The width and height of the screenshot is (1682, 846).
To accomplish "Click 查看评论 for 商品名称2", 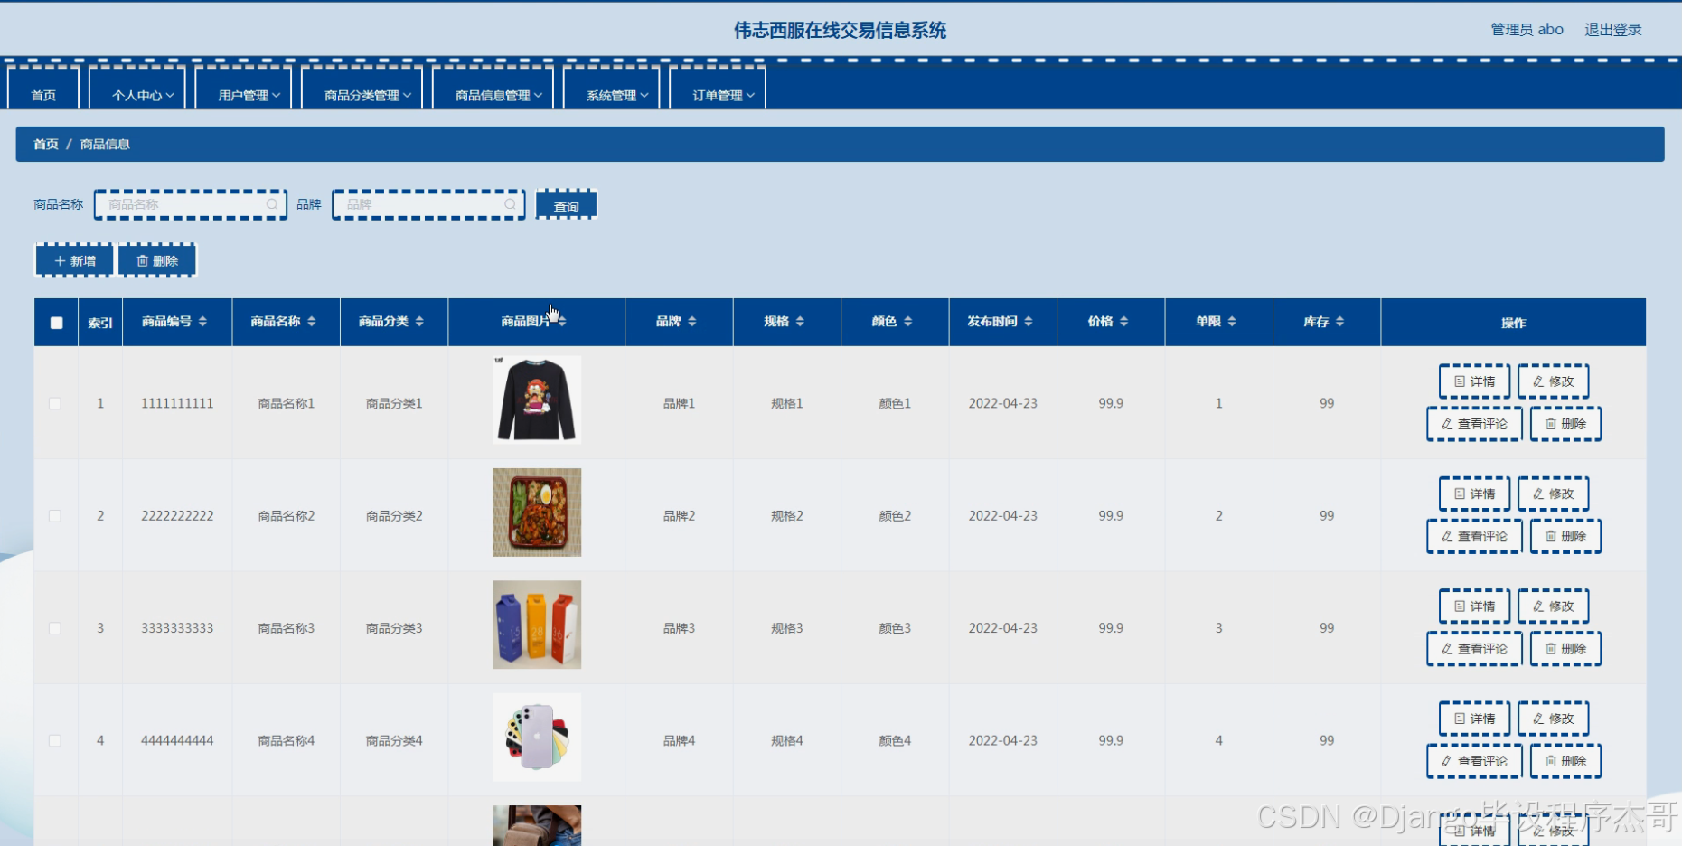I will (x=1474, y=536).
